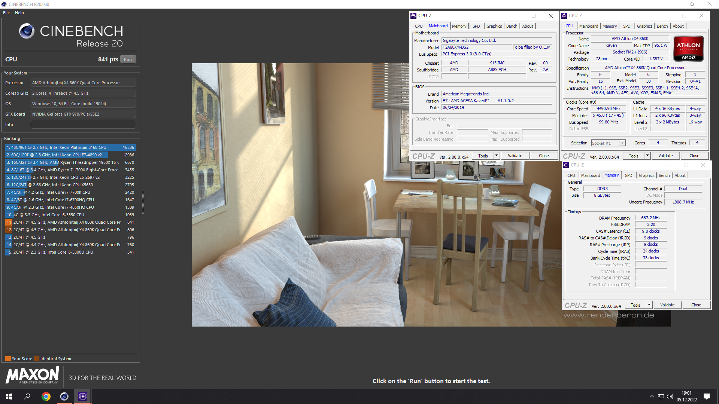Viewport: 719px width, 404px height.
Task: Open the Socket #1 selection dropdown
Action: pos(608,143)
